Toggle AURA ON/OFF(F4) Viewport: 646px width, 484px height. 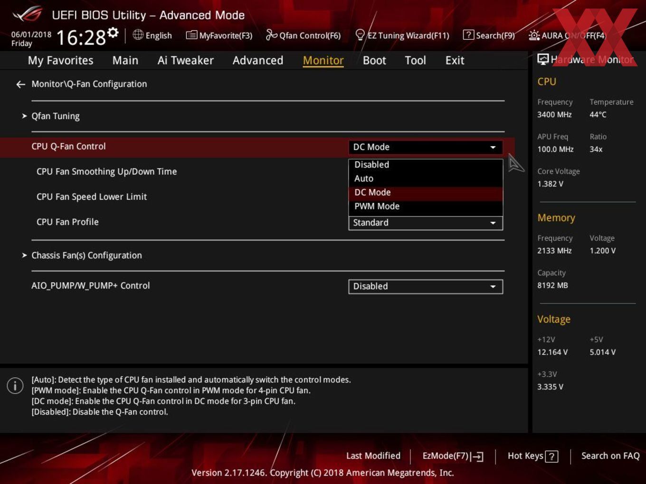point(567,35)
